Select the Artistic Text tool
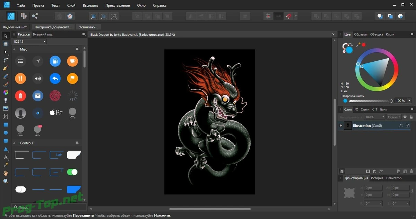This screenshot has width=416, height=219. [6, 157]
